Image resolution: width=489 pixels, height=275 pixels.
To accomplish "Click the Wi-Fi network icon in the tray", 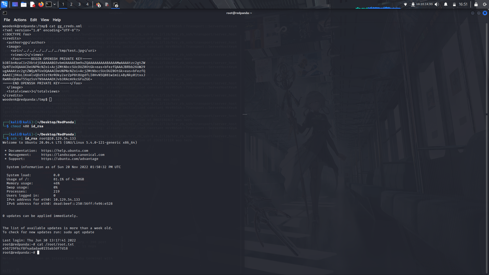I will pyautogui.click(x=405, y=4).
